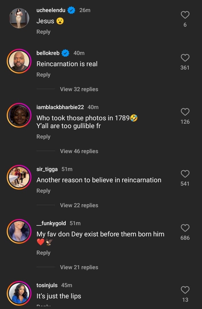The height and width of the screenshot is (309, 202).
Task: Expand "View 32 replies" under bellokreb
Action: (79, 89)
